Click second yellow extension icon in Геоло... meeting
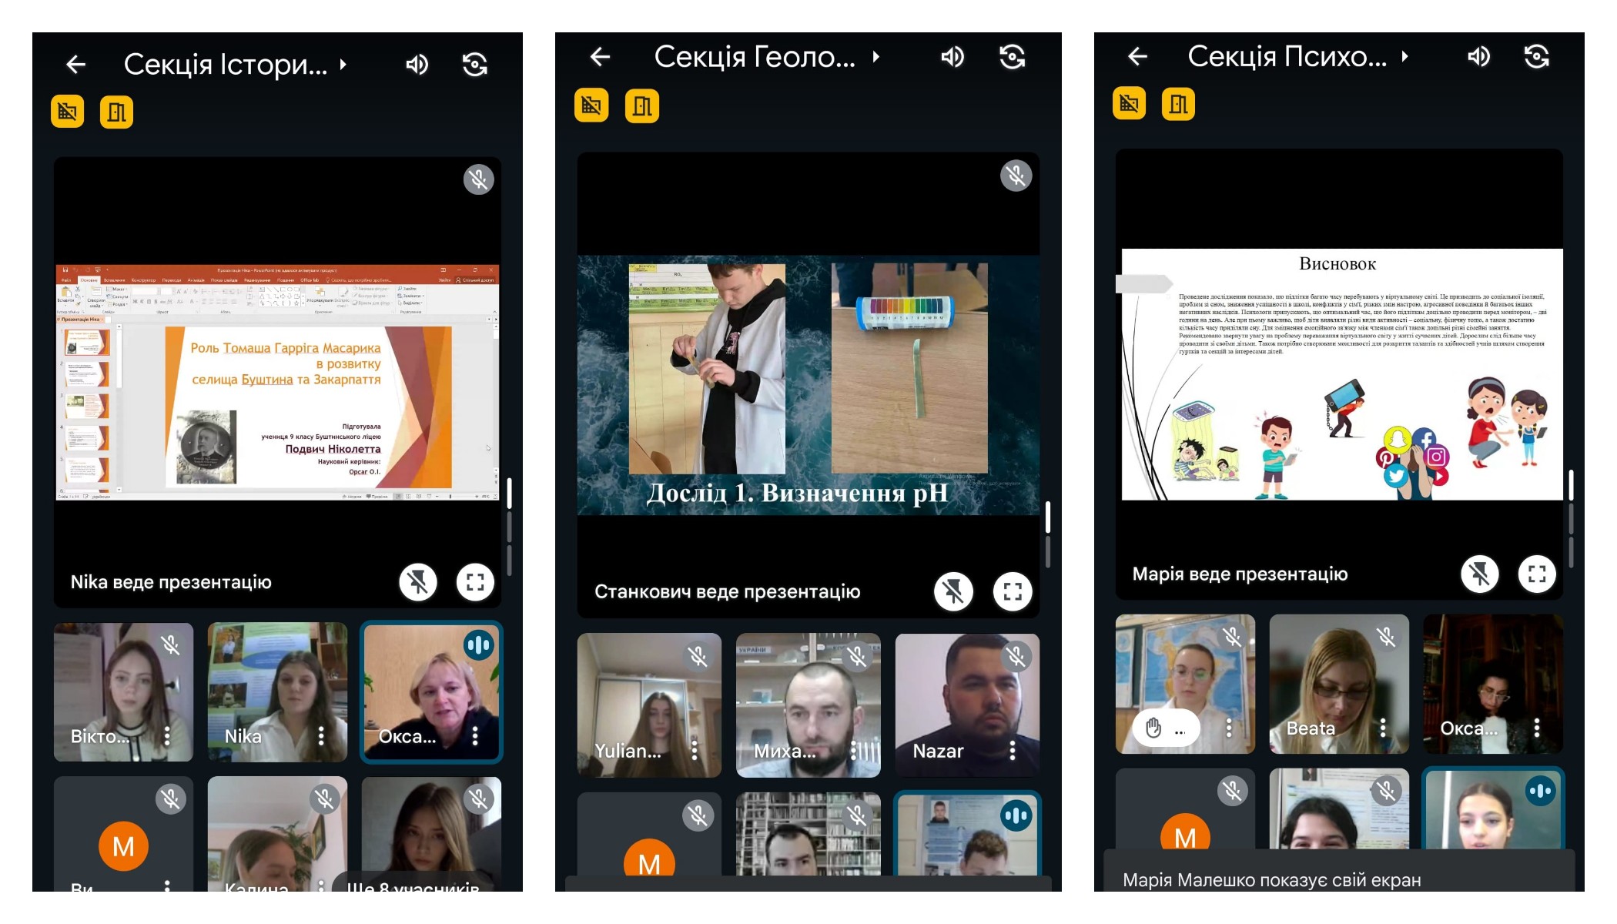Image resolution: width=1617 pixels, height=924 pixels. (642, 105)
